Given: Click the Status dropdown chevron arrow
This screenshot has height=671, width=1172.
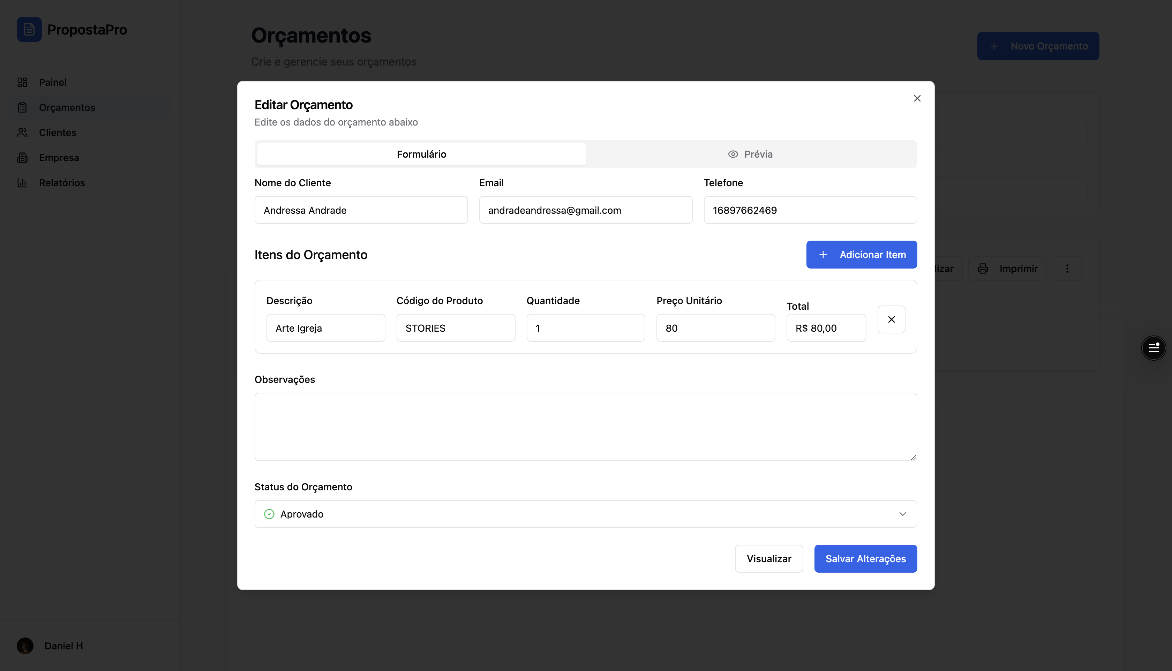Looking at the screenshot, I should (902, 514).
